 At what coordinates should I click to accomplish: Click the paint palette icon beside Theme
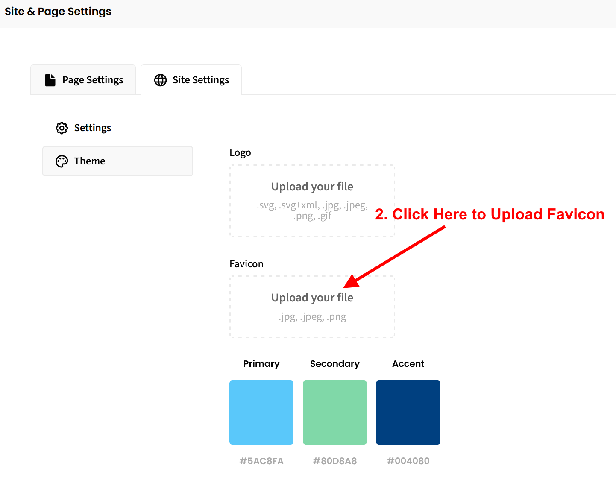pyautogui.click(x=62, y=161)
